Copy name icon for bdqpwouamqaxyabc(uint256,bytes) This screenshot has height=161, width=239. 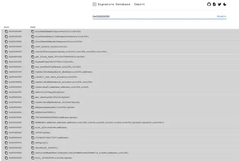33,107
